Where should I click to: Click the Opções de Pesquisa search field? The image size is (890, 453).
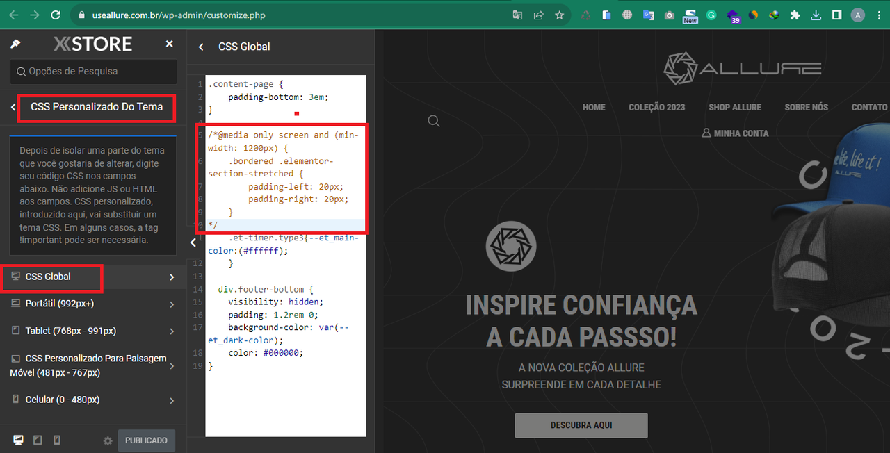click(93, 72)
